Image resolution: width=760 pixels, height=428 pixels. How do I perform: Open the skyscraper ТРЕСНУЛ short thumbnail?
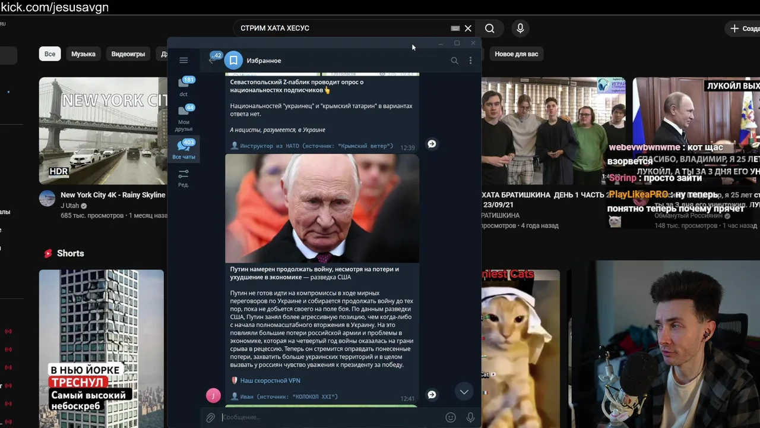[102, 348]
